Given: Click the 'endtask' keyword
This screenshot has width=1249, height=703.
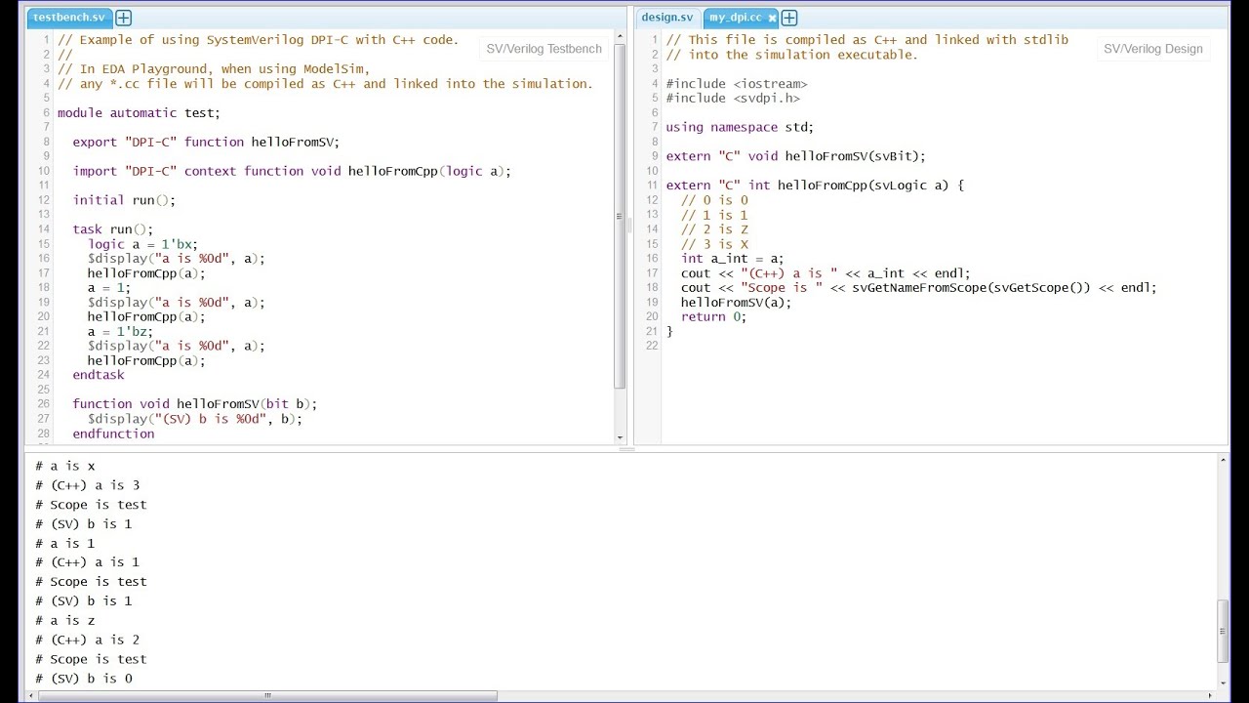Looking at the screenshot, I should tap(99, 375).
